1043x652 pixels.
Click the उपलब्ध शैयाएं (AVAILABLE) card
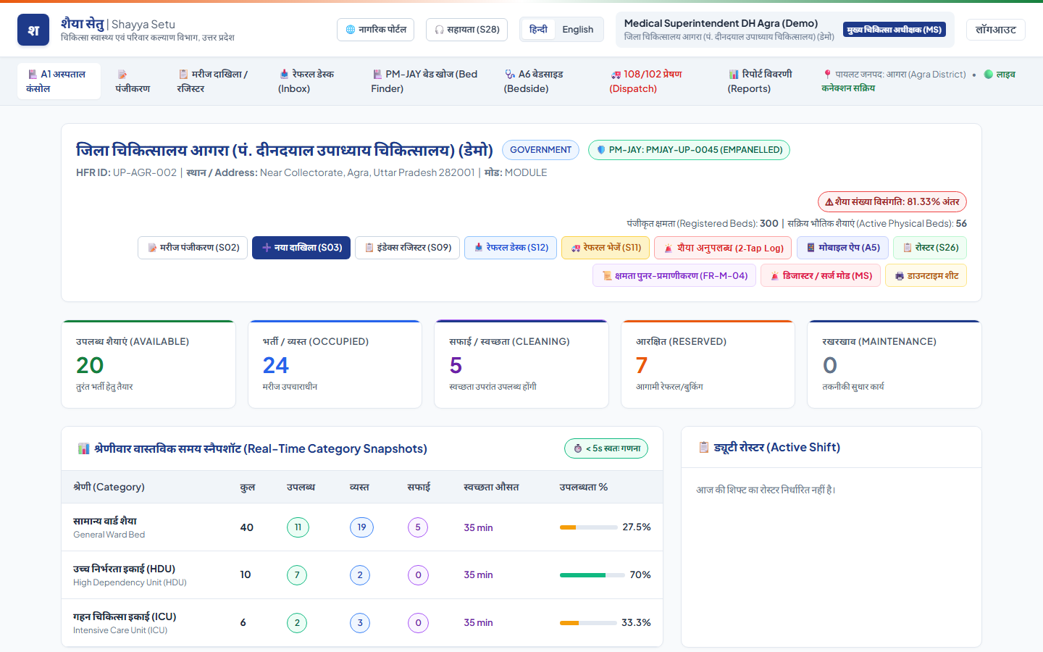[148, 364]
